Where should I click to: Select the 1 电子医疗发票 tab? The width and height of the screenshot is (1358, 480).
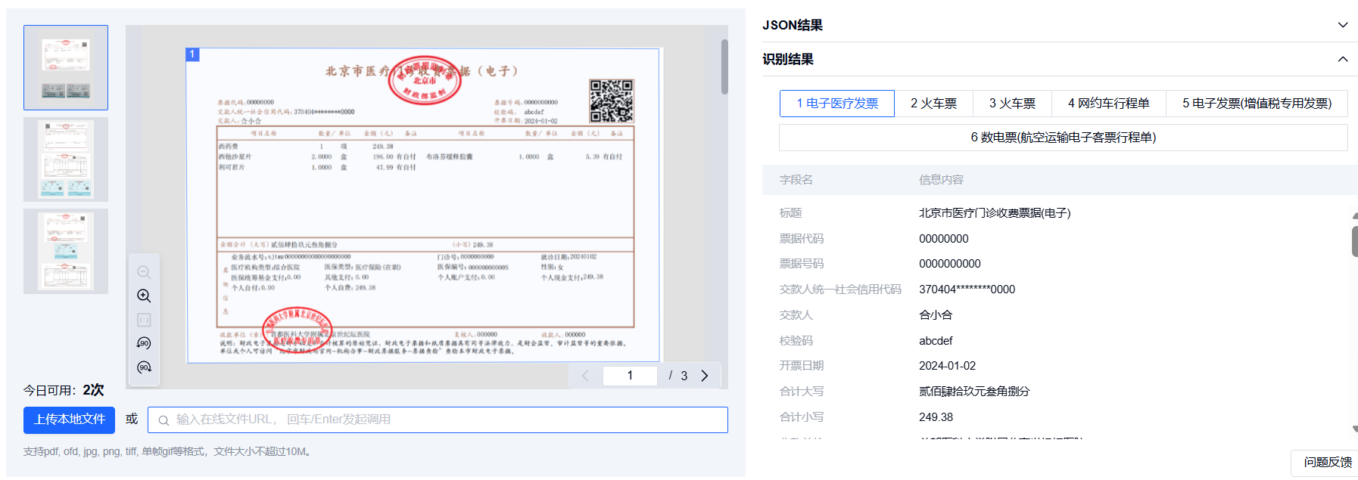click(x=837, y=104)
